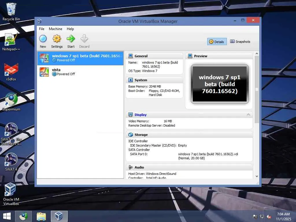The image size is (296, 222).
Task: Click Powered Off icon for windows 7 VM
Action: [54, 60]
